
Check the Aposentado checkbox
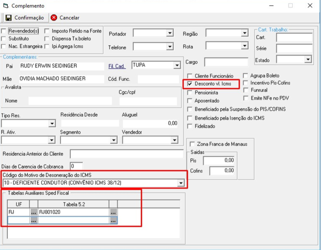pyautogui.click(x=190, y=101)
